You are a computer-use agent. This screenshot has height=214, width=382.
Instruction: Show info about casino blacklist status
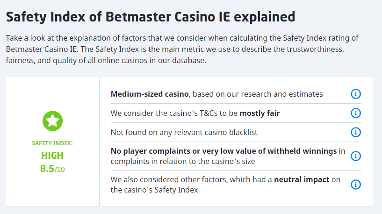(355, 132)
